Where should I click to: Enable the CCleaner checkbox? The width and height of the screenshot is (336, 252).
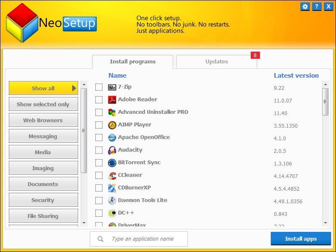pos(100,176)
